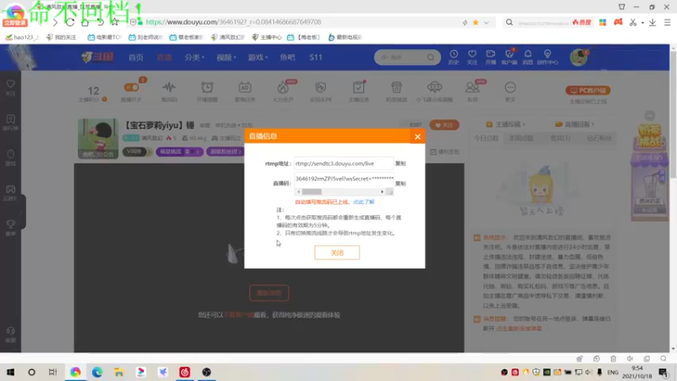677x381 pixels.
Task: Open the 点此了解 link
Action: pyautogui.click(x=364, y=202)
